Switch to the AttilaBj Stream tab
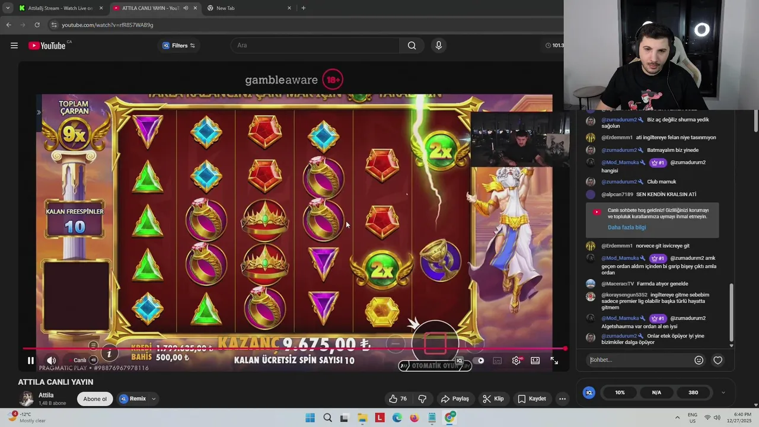Viewport: 759px width, 427px height. pos(59,8)
